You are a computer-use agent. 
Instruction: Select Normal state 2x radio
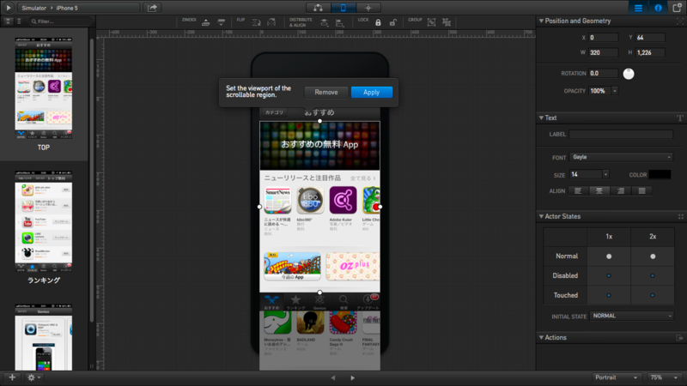[x=653, y=256]
